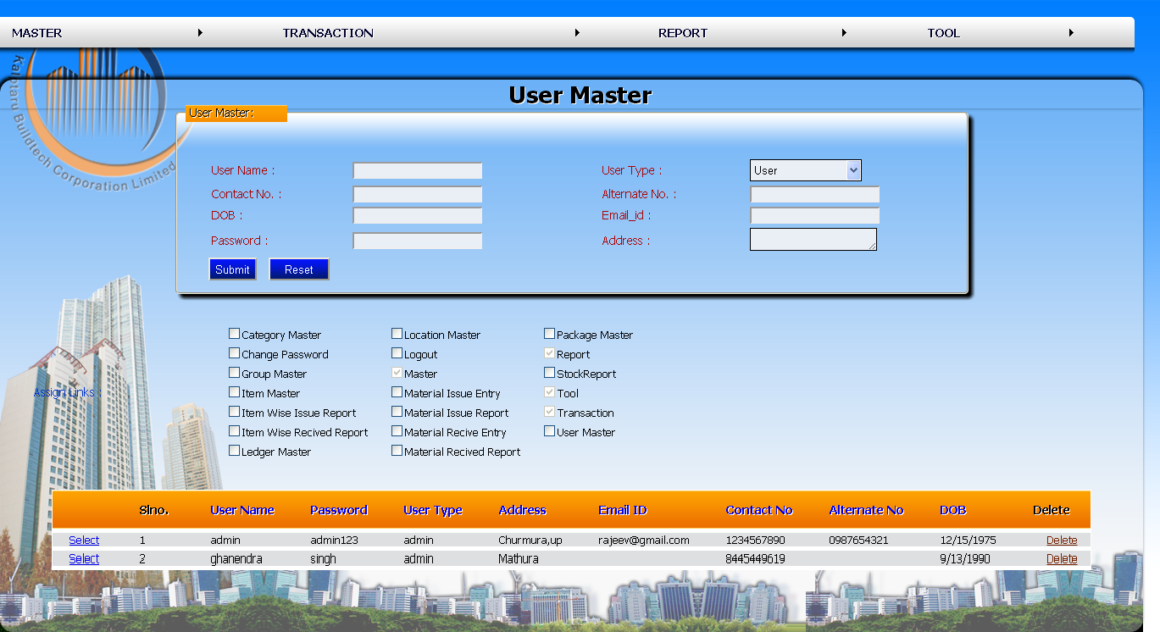The width and height of the screenshot is (1160, 632).
Task: Open the REPORT menu
Action: [x=683, y=32]
